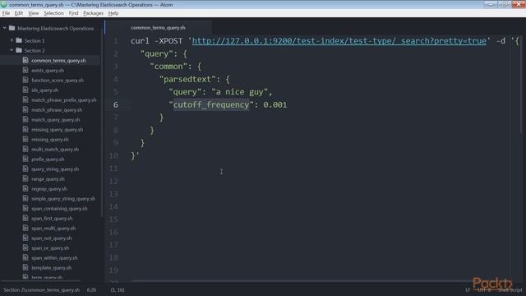526x296 pixels.
Task: Click the exists_query.sh file icon
Action: (25, 70)
